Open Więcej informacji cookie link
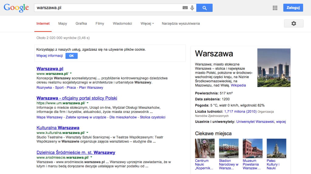The height and width of the screenshot is (174, 311). tap(50, 56)
